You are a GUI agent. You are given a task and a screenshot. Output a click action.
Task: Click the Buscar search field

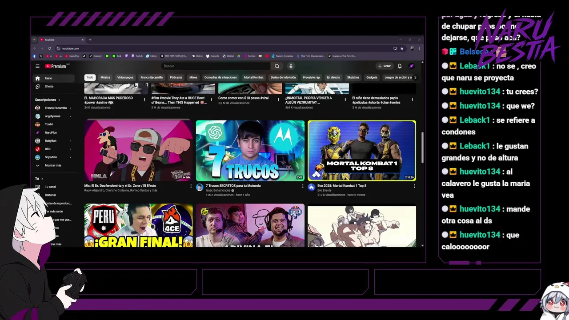pyautogui.click(x=216, y=66)
